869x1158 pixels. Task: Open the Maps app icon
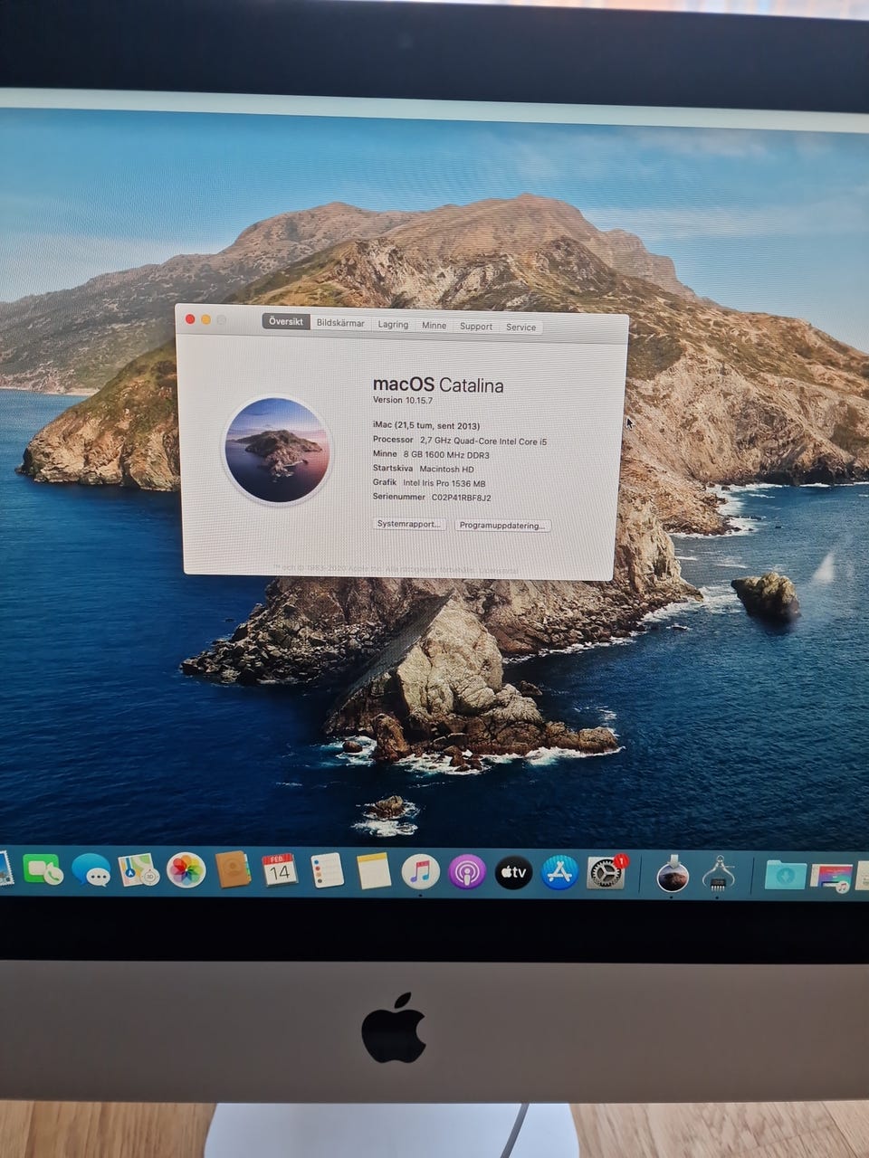tap(138, 870)
